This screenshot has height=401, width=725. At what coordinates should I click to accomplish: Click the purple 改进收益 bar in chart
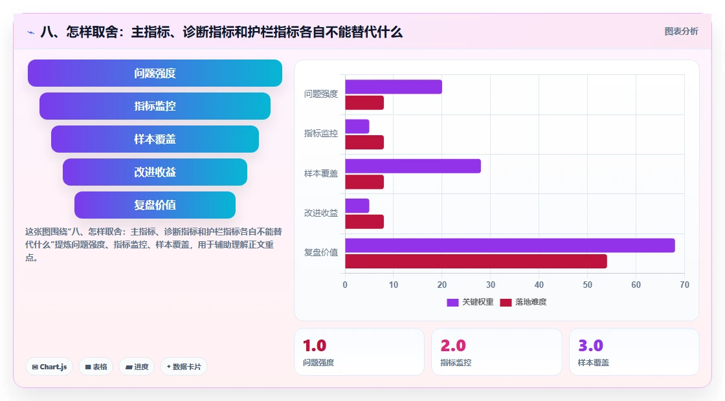[x=357, y=206]
